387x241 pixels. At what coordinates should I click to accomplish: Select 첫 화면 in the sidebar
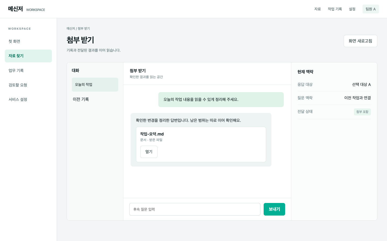28,41
